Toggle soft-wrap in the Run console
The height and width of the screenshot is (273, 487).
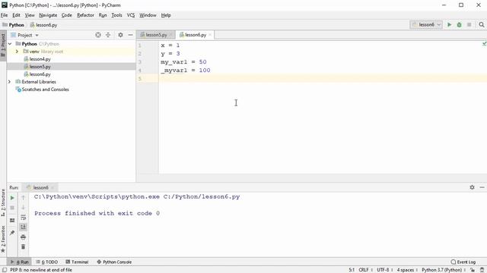point(23,218)
